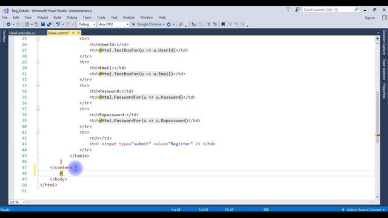This screenshot has height=218, width=388.
Task: Open the File menu
Action: (5, 18)
